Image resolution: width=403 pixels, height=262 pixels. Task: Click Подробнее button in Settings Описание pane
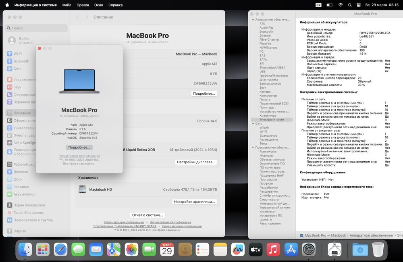(x=204, y=94)
